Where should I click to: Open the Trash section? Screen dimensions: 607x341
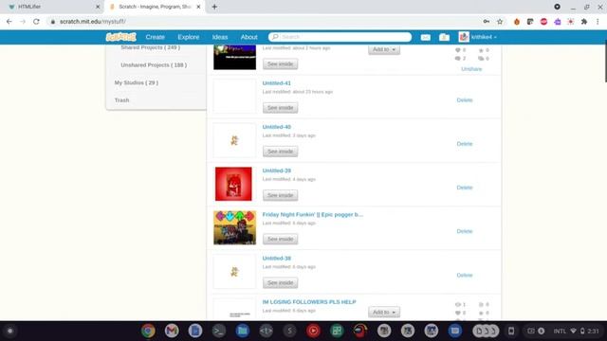(121, 100)
